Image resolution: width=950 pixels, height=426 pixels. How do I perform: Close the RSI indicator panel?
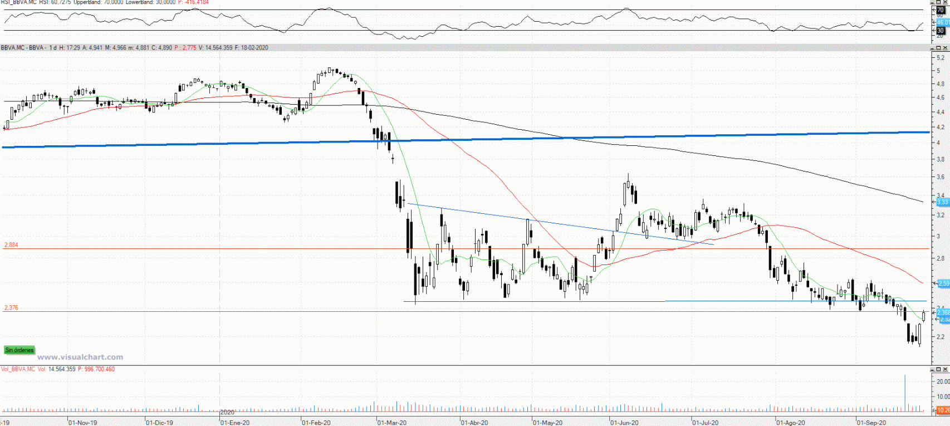pos(945,2)
